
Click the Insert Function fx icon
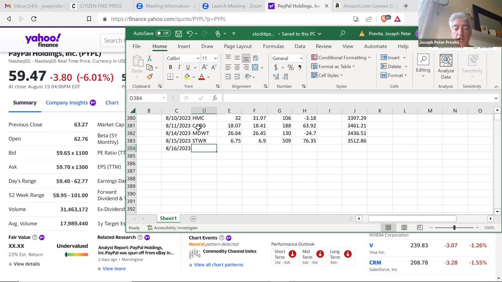[215, 98]
